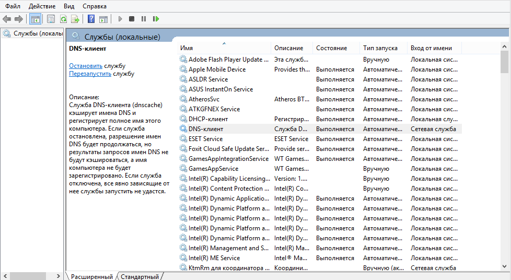This screenshot has height=280, width=511.
Task: Click the green Refresh toolbar icon
Action: point(63,19)
